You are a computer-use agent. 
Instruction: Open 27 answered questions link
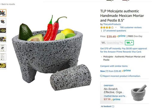coord(114,31)
